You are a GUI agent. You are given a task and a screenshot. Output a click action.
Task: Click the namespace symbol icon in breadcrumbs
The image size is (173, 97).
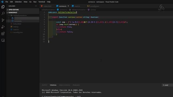(70, 10)
